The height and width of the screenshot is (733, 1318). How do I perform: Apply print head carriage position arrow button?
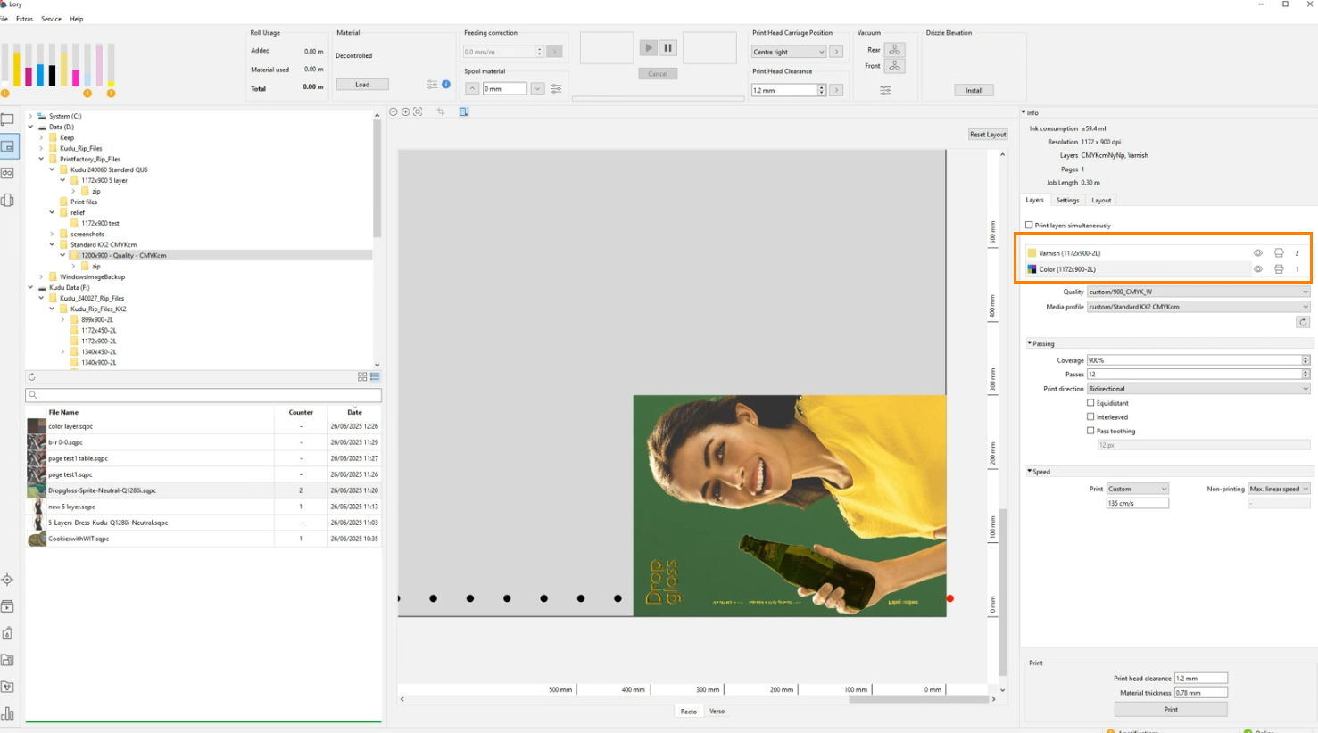836,52
